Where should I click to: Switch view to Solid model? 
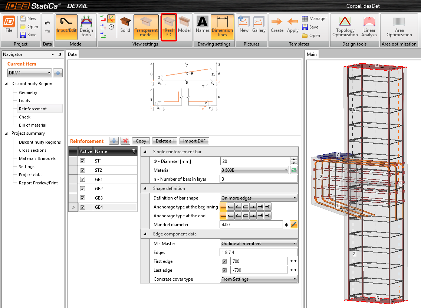click(125, 27)
